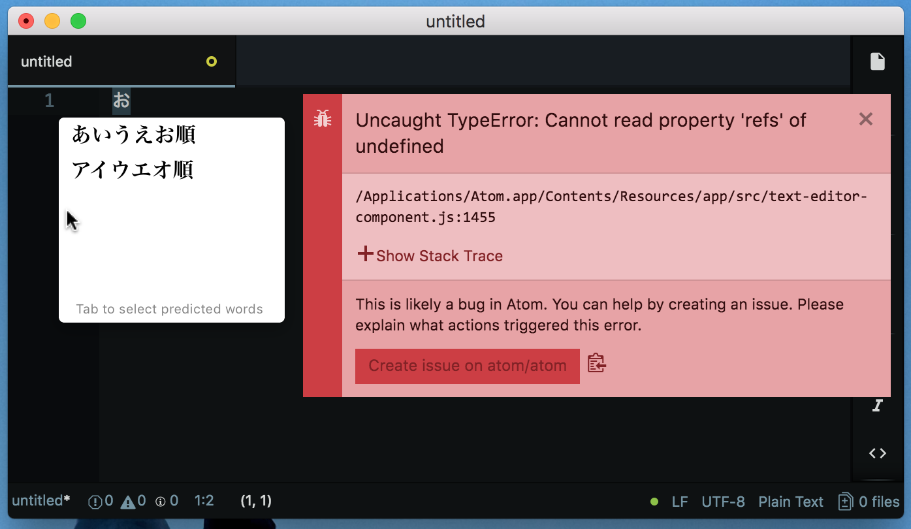This screenshot has height=529, width=911.
Task: Click line number 1 in the gutter
Action: (50, 101)
